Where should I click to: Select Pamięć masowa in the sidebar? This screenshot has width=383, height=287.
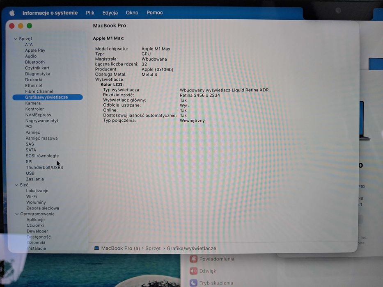pyautogui.click(x=41, y=138)
